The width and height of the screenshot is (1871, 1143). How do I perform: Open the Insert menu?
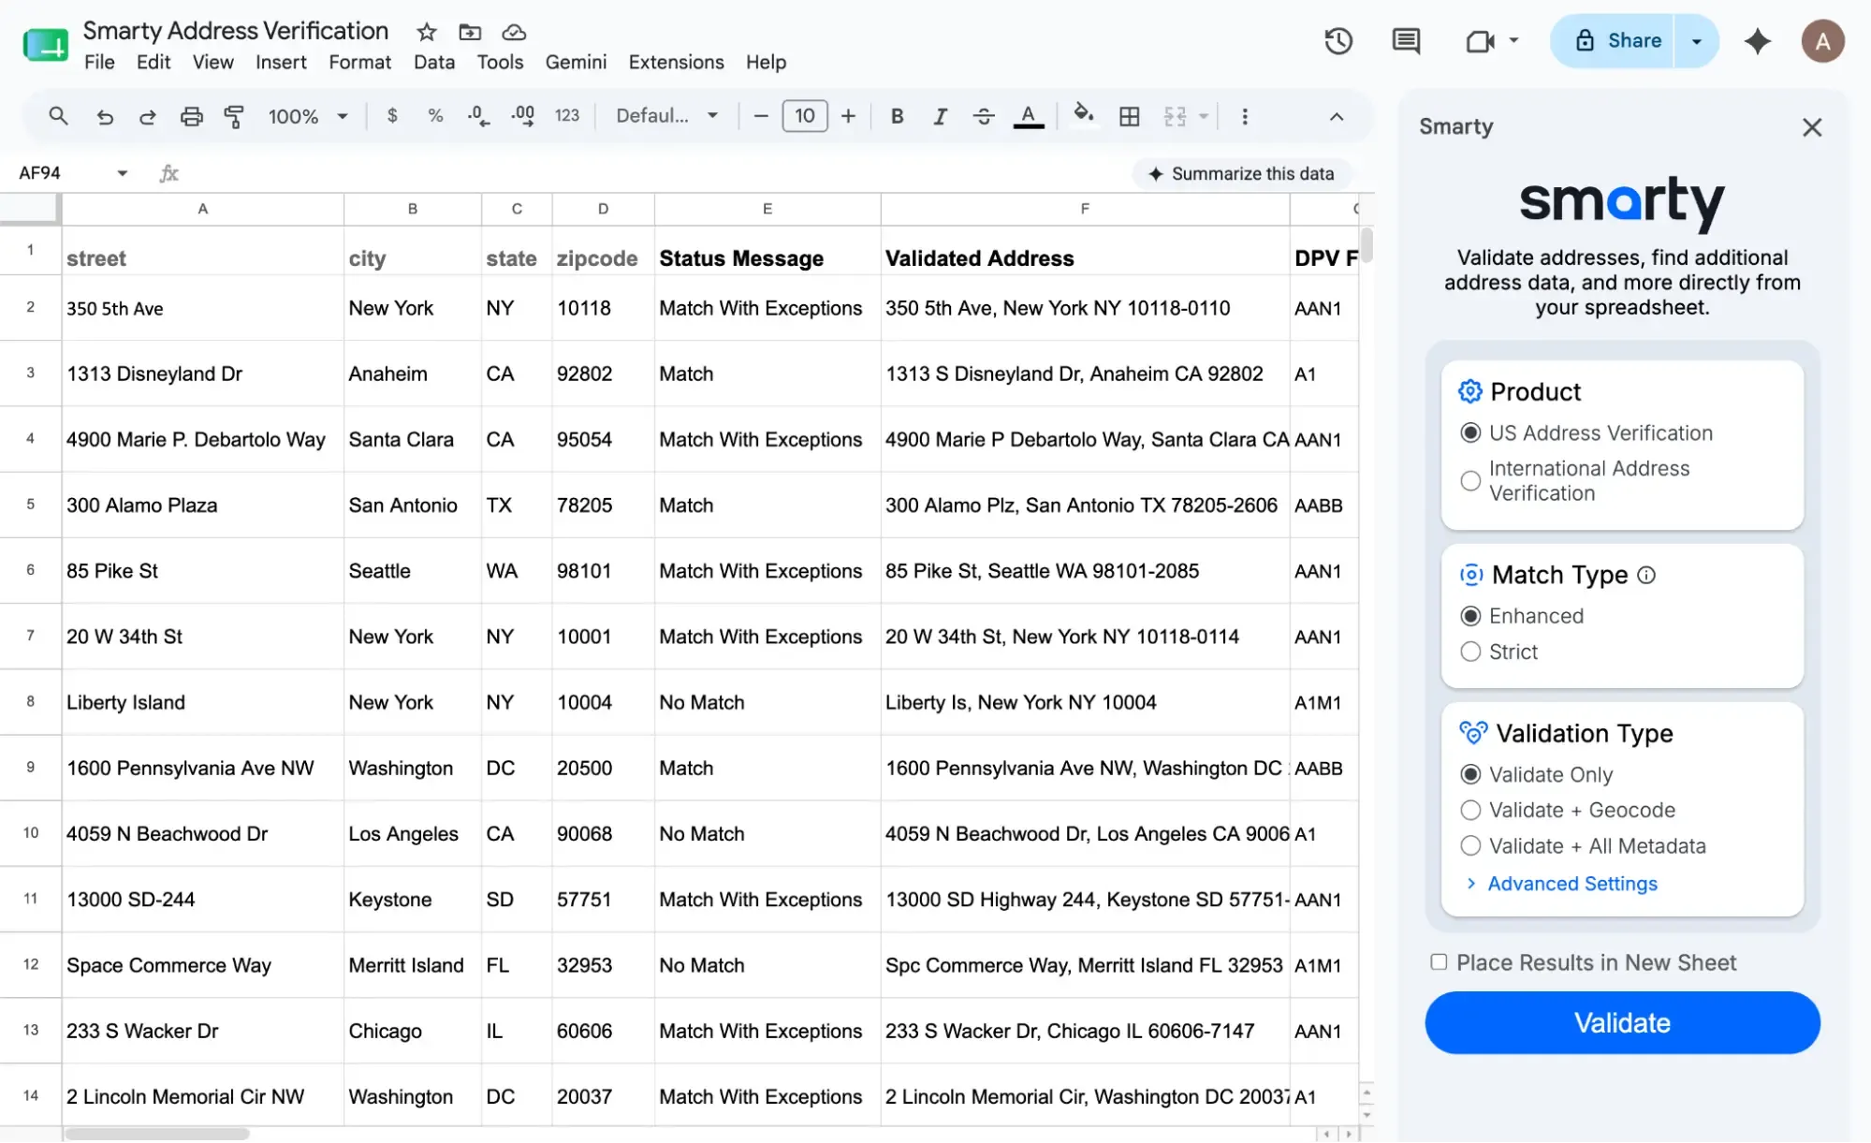point(281,62)
